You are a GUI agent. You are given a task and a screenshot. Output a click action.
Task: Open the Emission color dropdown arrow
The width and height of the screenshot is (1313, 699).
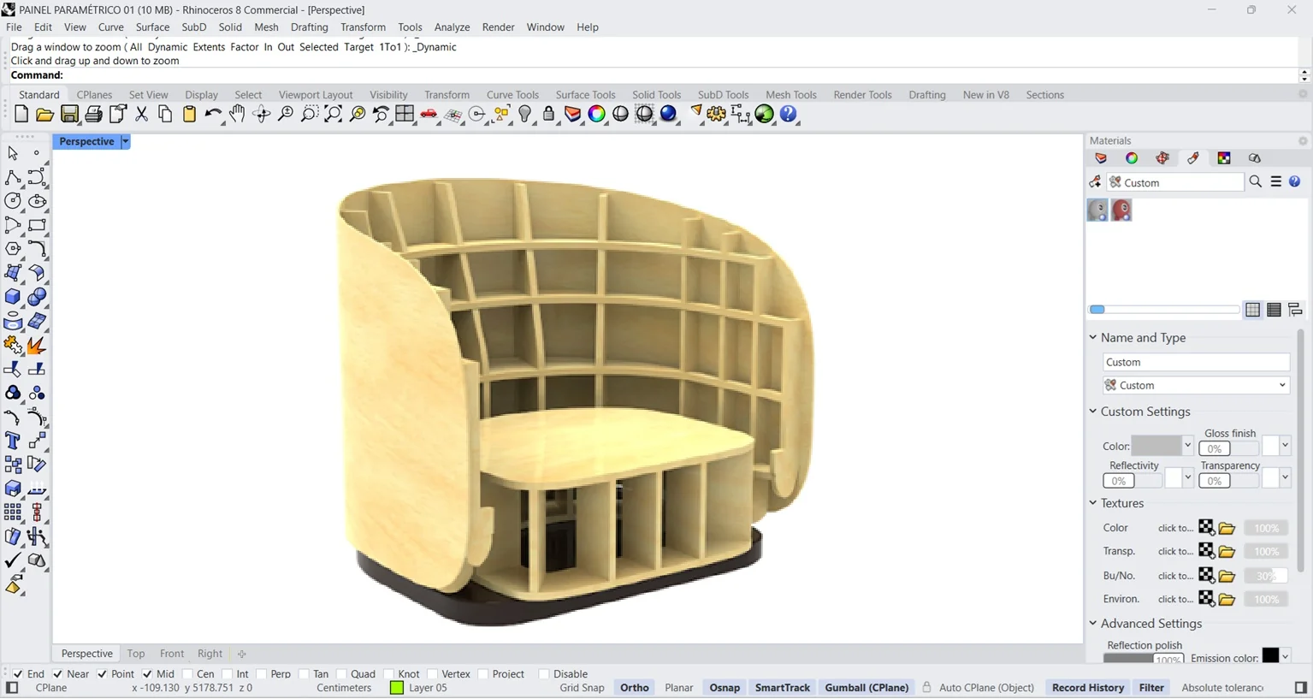pyautogui.click(x=1285, y=657)
